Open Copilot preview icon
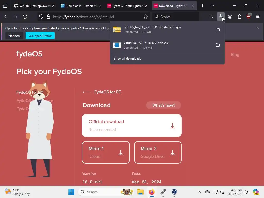The image size is (264, 198). click(256, 192)
